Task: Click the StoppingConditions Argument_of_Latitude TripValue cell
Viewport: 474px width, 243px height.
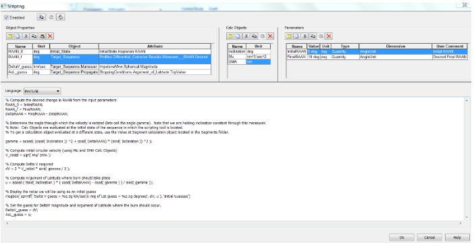Action: click(155, 72)
